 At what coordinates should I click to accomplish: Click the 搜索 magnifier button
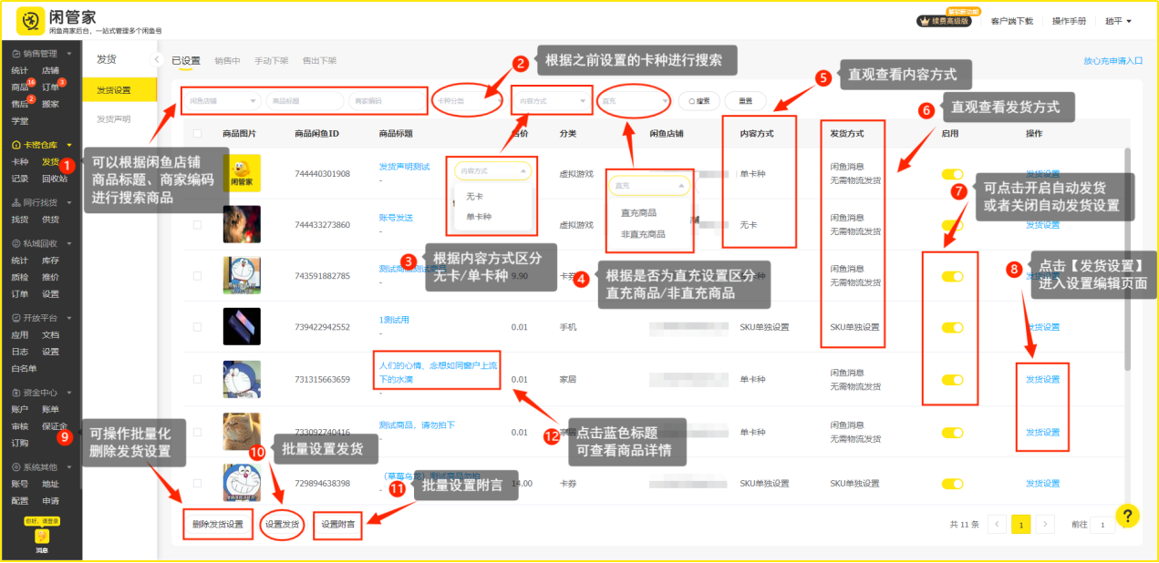pos(699,101)
